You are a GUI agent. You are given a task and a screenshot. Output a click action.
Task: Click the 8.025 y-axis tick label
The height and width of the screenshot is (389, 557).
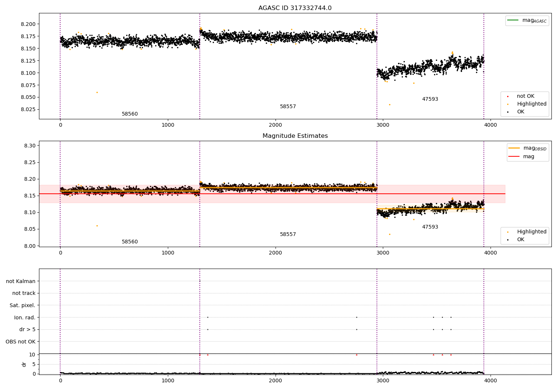coord(28,109)
